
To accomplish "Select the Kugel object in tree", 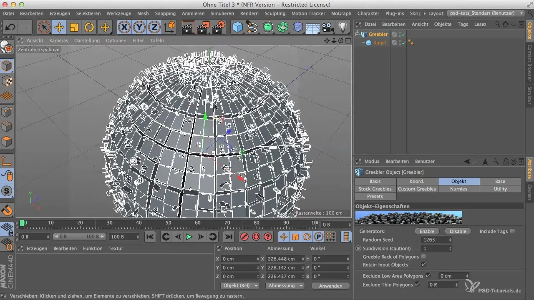I will click(379, 42).
